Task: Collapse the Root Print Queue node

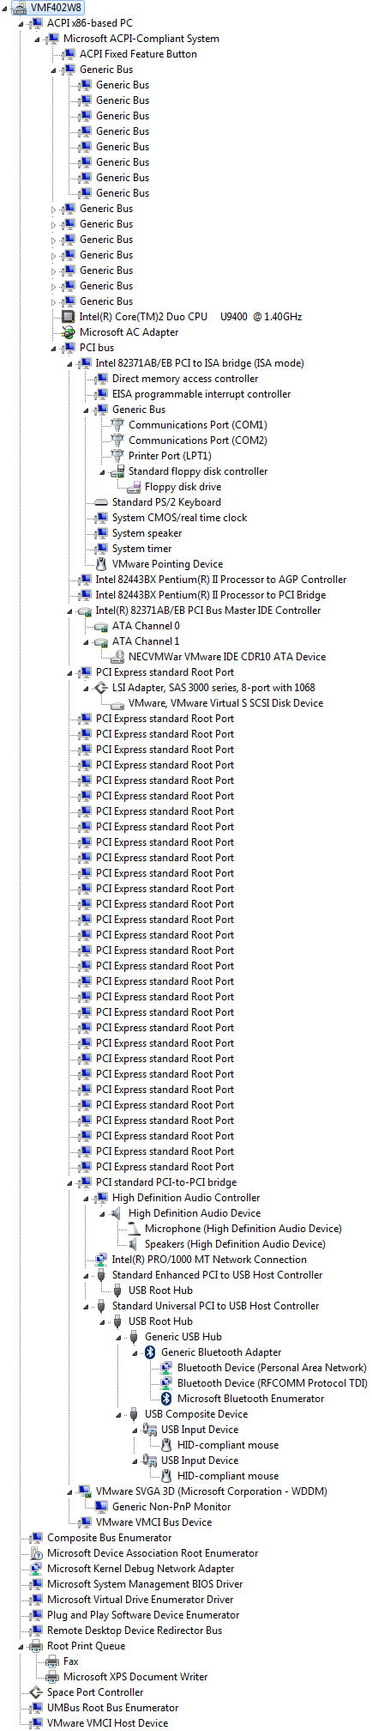Action: pyautogui.click(x=21, y=1646)
